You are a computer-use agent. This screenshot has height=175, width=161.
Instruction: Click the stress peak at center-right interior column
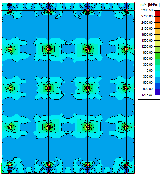[x=88, y=88]
